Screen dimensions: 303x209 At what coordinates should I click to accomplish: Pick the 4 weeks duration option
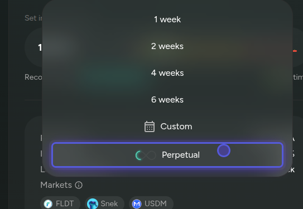coord(167,73)
